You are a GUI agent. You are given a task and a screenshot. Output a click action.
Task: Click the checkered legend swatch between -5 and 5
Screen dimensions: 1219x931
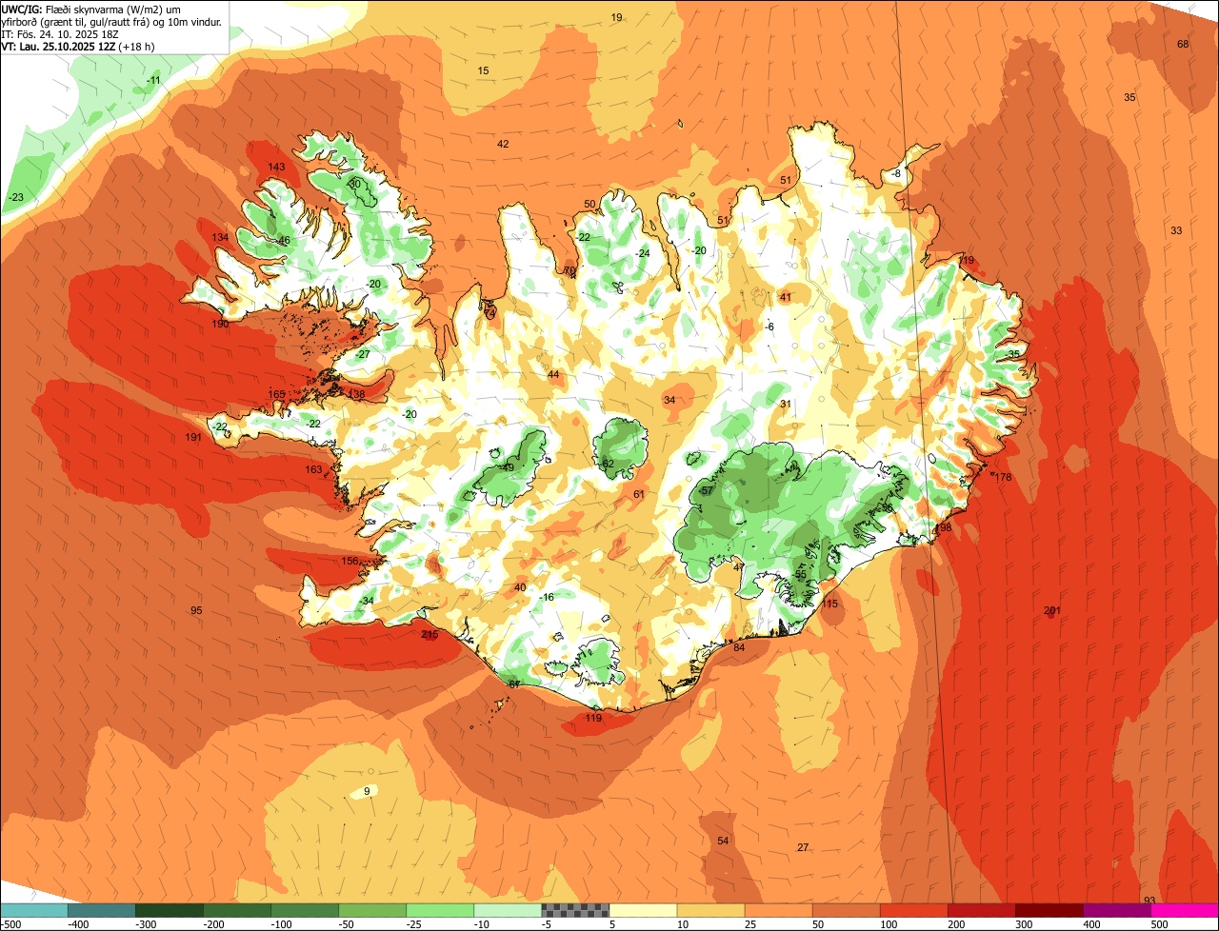coord(575,910)
